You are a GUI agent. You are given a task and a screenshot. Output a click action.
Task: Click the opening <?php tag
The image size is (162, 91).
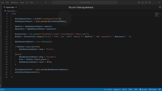coord(13,14)
